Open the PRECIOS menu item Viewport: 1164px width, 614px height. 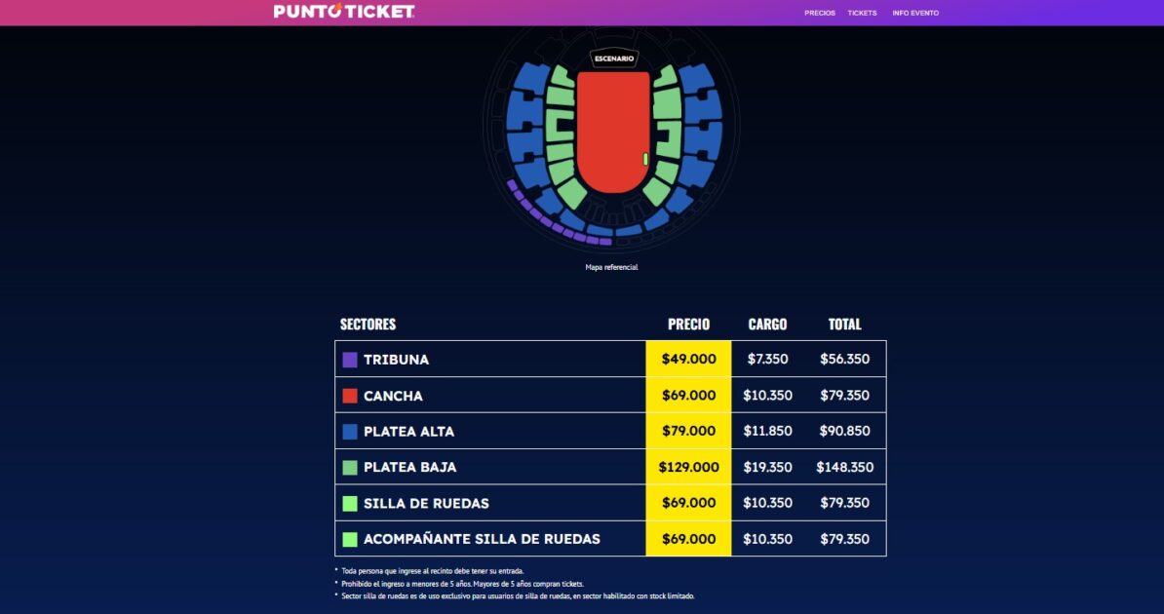(819, 13)
